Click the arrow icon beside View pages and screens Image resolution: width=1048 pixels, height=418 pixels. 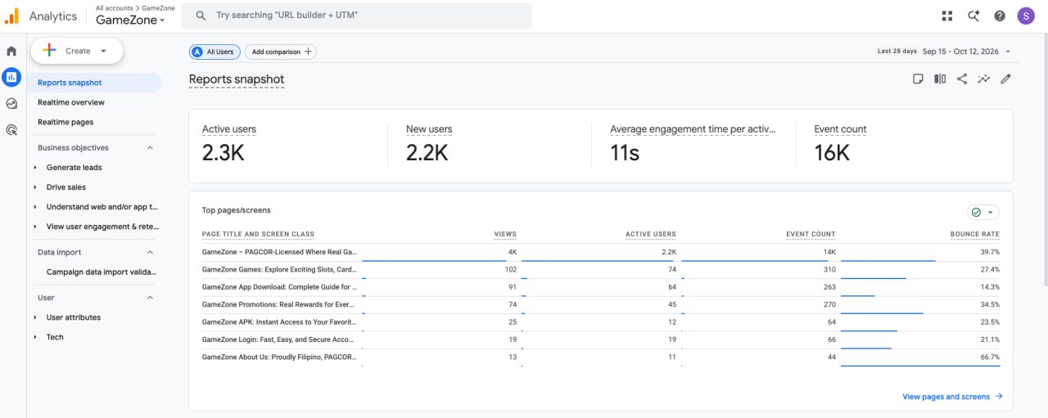999,397
